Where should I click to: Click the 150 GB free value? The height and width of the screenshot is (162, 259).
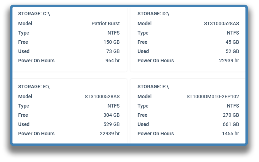pos(112,42)
